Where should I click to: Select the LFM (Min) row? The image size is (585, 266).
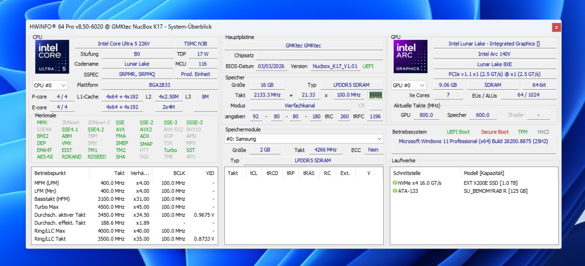pos(125,191)
